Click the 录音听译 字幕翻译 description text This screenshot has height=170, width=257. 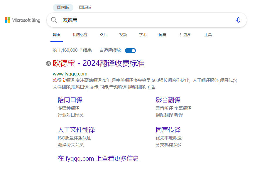(x=174, y=108)
